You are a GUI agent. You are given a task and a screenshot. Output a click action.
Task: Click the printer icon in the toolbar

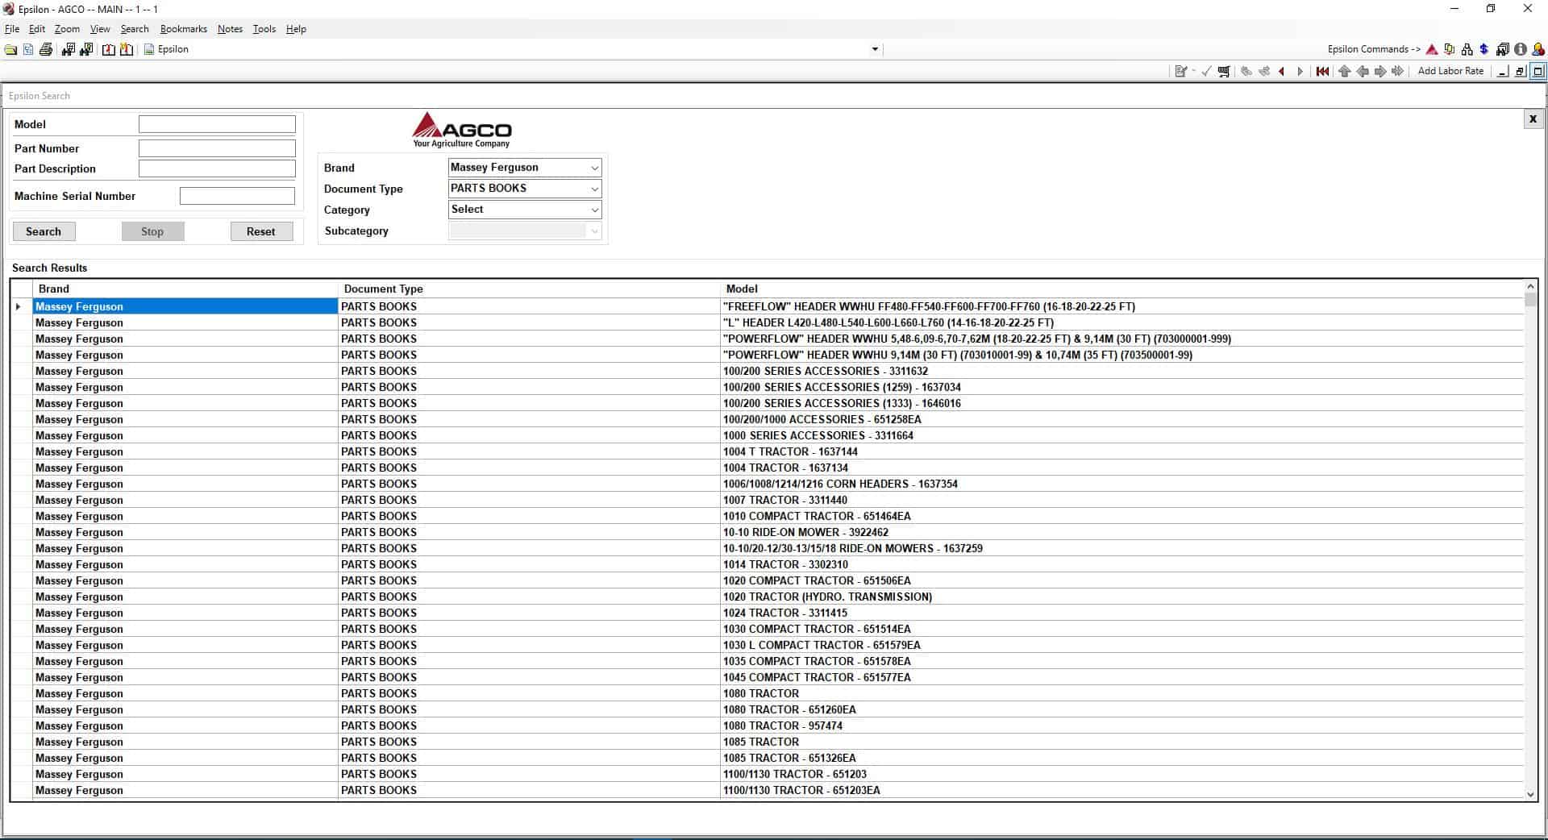46,50
